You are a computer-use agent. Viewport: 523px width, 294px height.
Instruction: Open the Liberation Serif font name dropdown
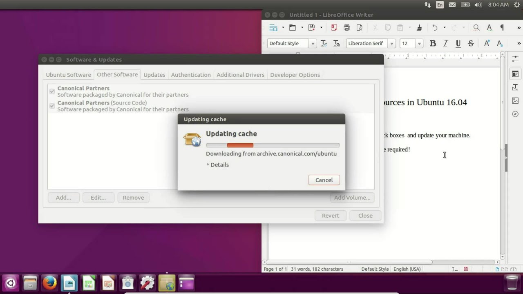click(391, 43)
